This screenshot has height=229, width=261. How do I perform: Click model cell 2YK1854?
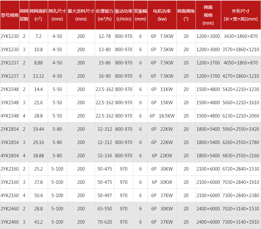9,129
